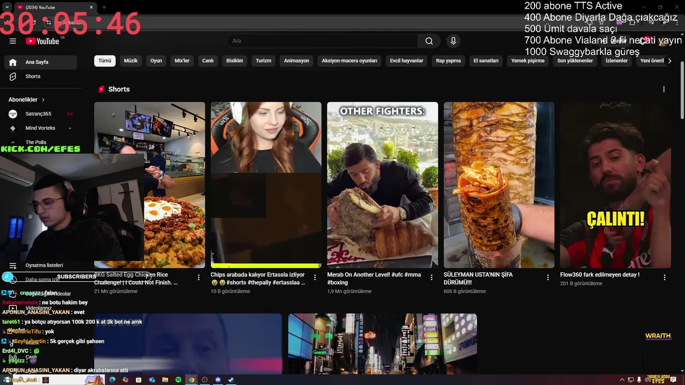The height and width of the screenshot is (385, 685).
Task: Show hidden system tray icons chevron
Action: tap(622, 380)
